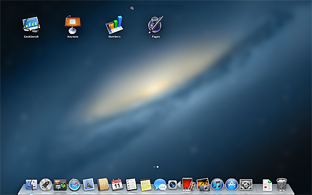Select the second Launchpad page dot
Image resolution: width=312 pixels, height=195 pixels.
pos(158,167)
